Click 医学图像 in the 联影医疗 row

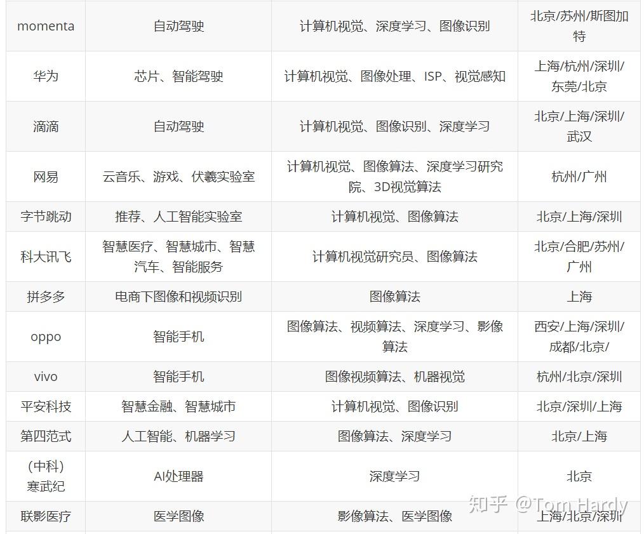coord(178,516)
